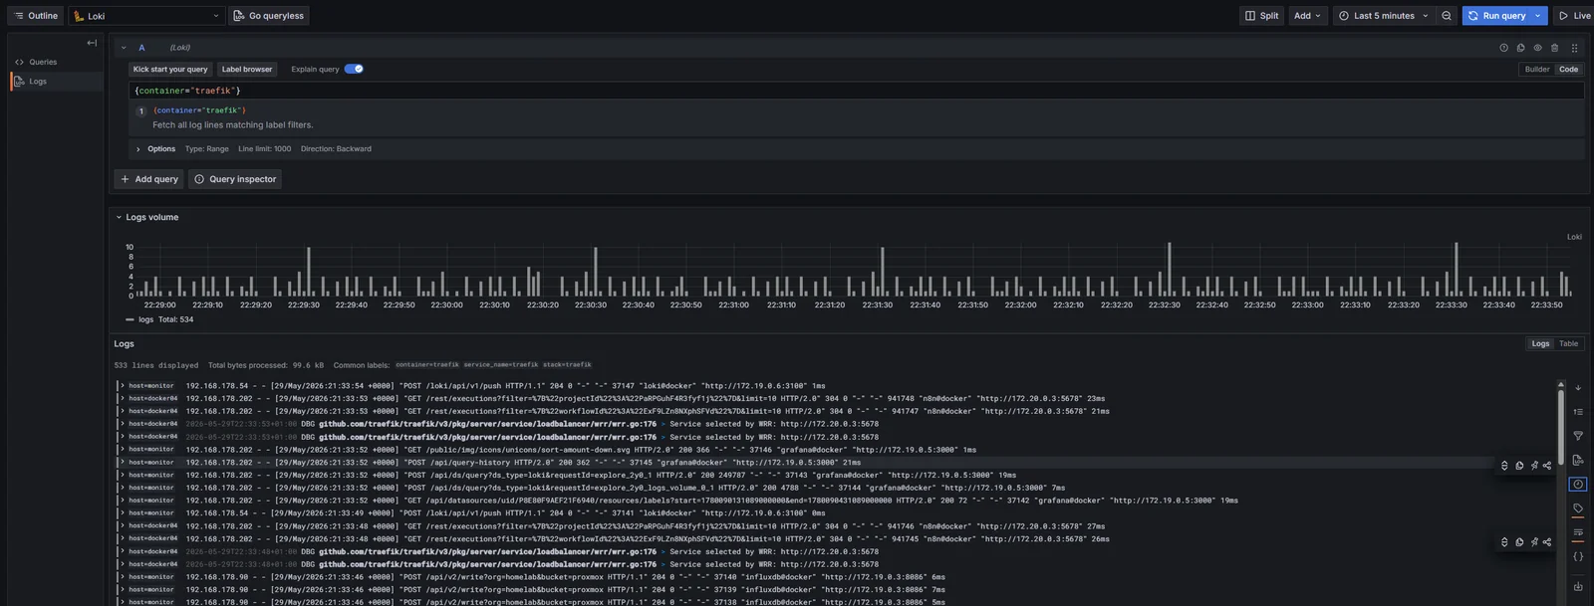Click the Split button

tap(1262, 16)
